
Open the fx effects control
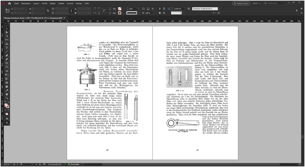[153, 9]
